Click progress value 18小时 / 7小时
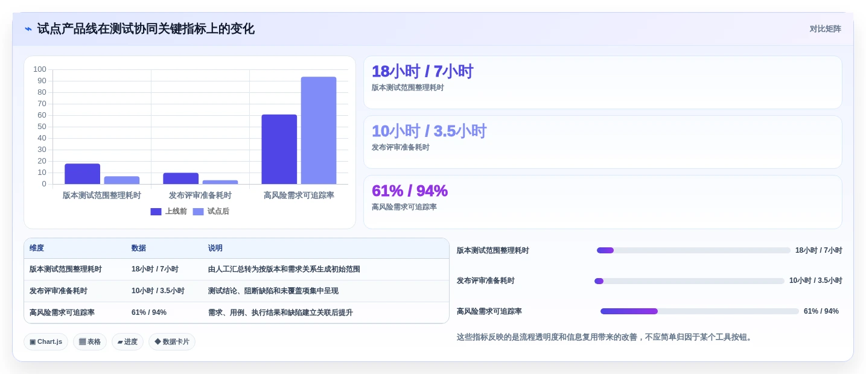 (819, 250)
